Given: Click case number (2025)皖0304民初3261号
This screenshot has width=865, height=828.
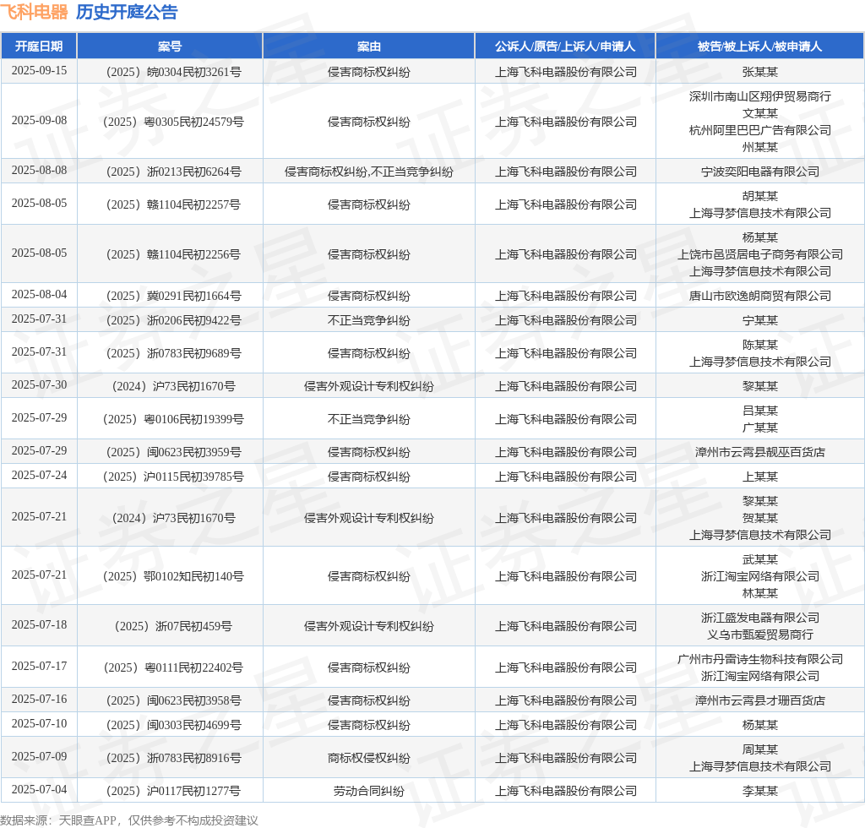Looking at the screenshot, I should 173,72.
